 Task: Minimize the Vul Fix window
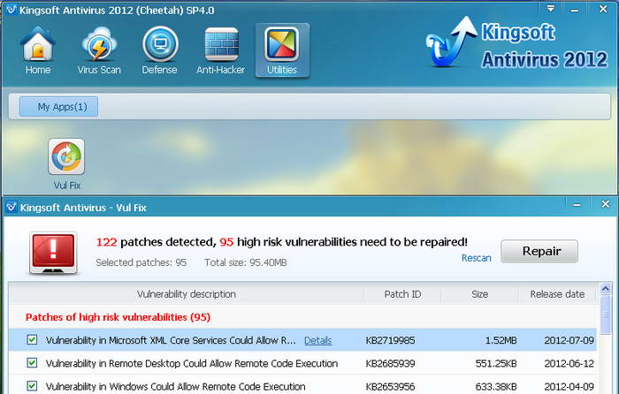577,205
